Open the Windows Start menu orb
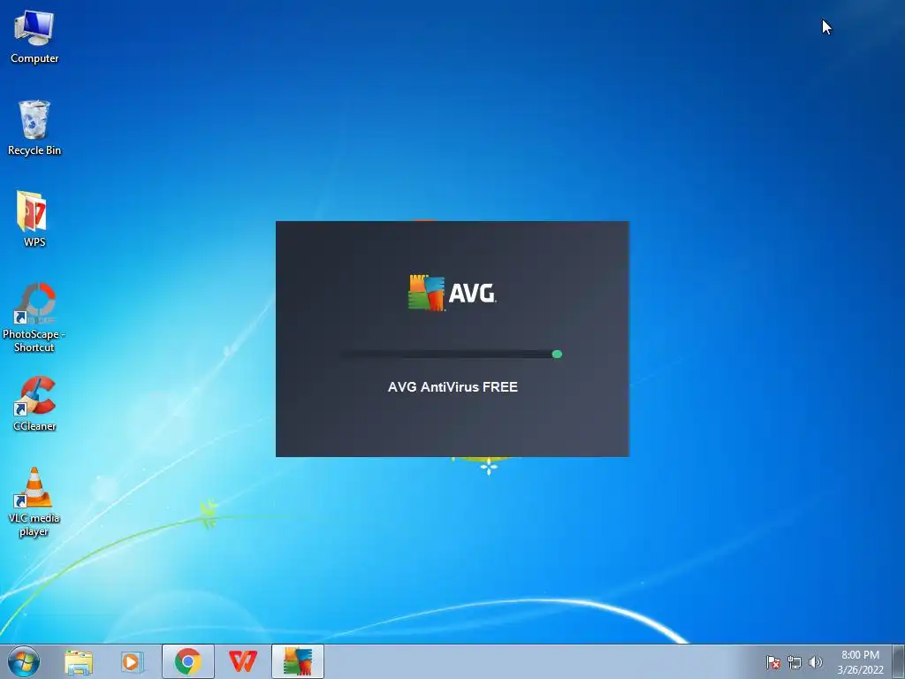 coord(24,661)
